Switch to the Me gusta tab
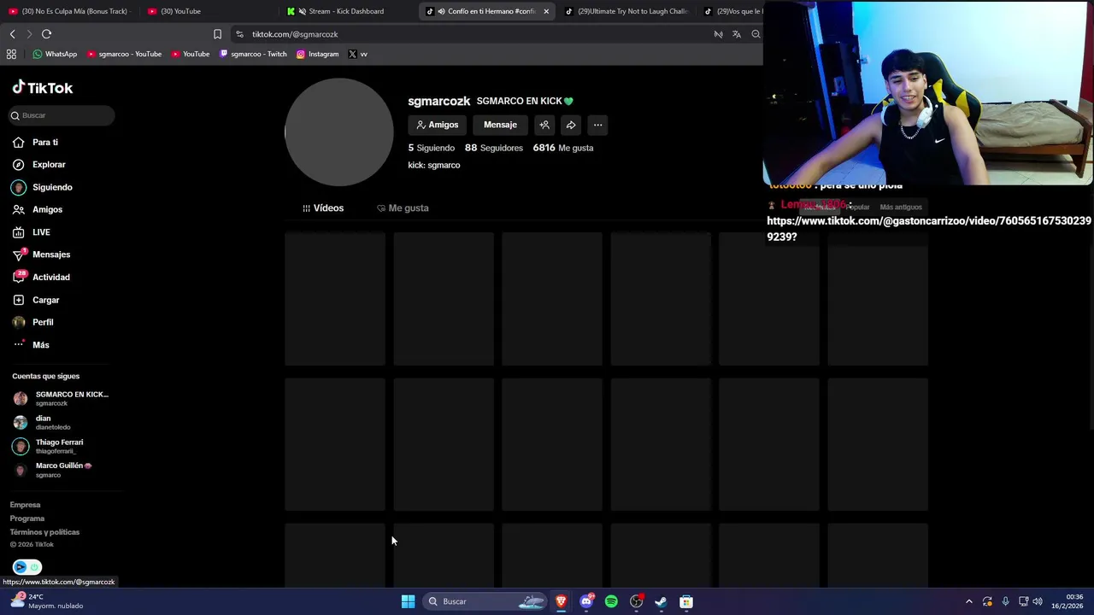The image size is (1094, 615). point(403,208)
